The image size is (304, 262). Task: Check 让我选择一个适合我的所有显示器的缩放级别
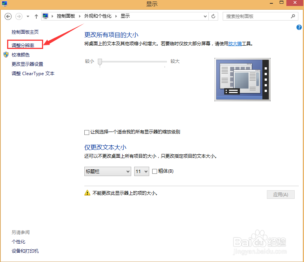(x=87, y=132)
